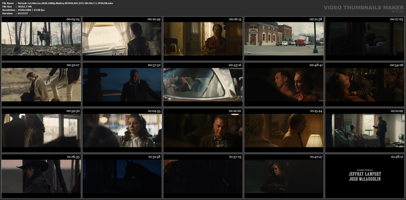Select the thumbnail at 01:26:33
The width and height of the screenshot is (406, 200).
point(41,176)
